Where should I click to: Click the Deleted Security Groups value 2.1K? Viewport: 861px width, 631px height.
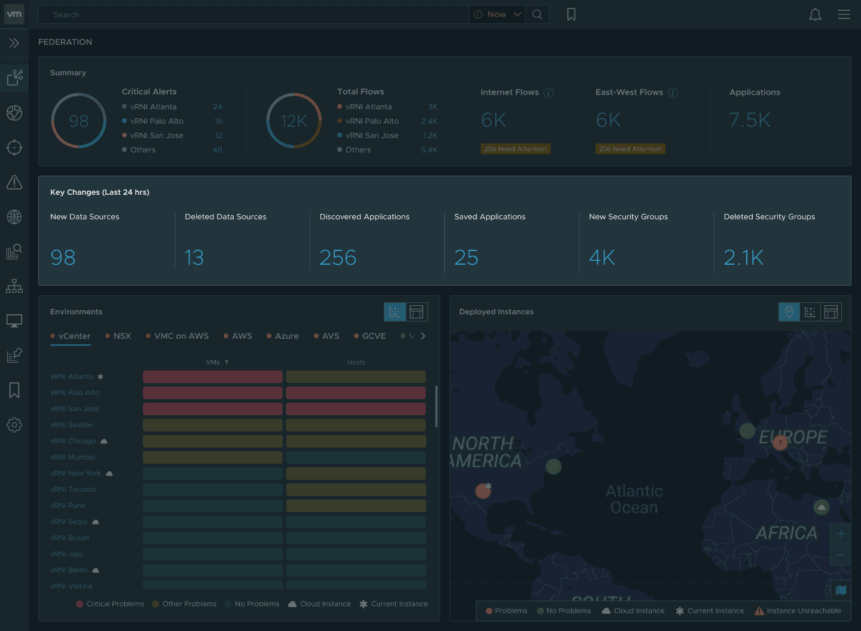pos(743,258)
